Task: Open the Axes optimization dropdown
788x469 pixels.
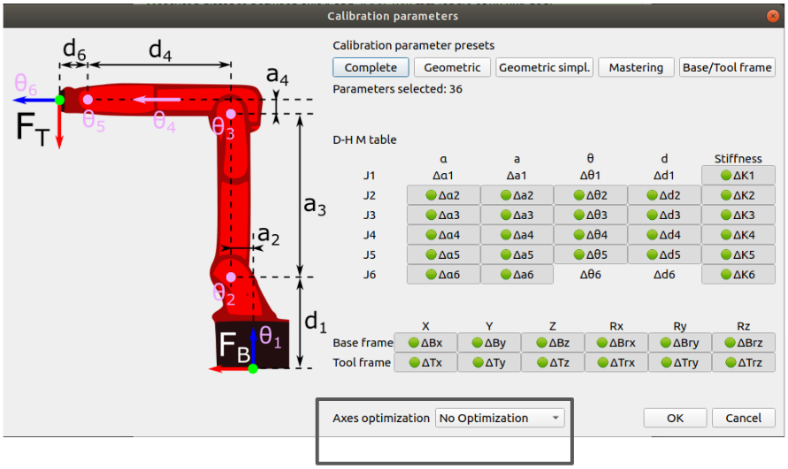Action: (x=500, y=418)
